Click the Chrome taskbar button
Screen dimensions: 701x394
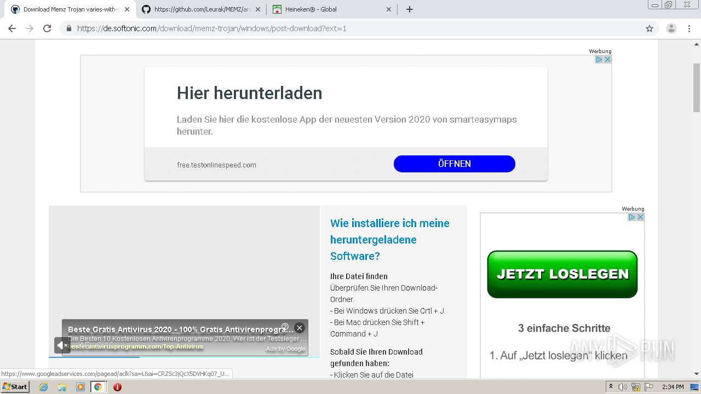(x=98, y=387)
